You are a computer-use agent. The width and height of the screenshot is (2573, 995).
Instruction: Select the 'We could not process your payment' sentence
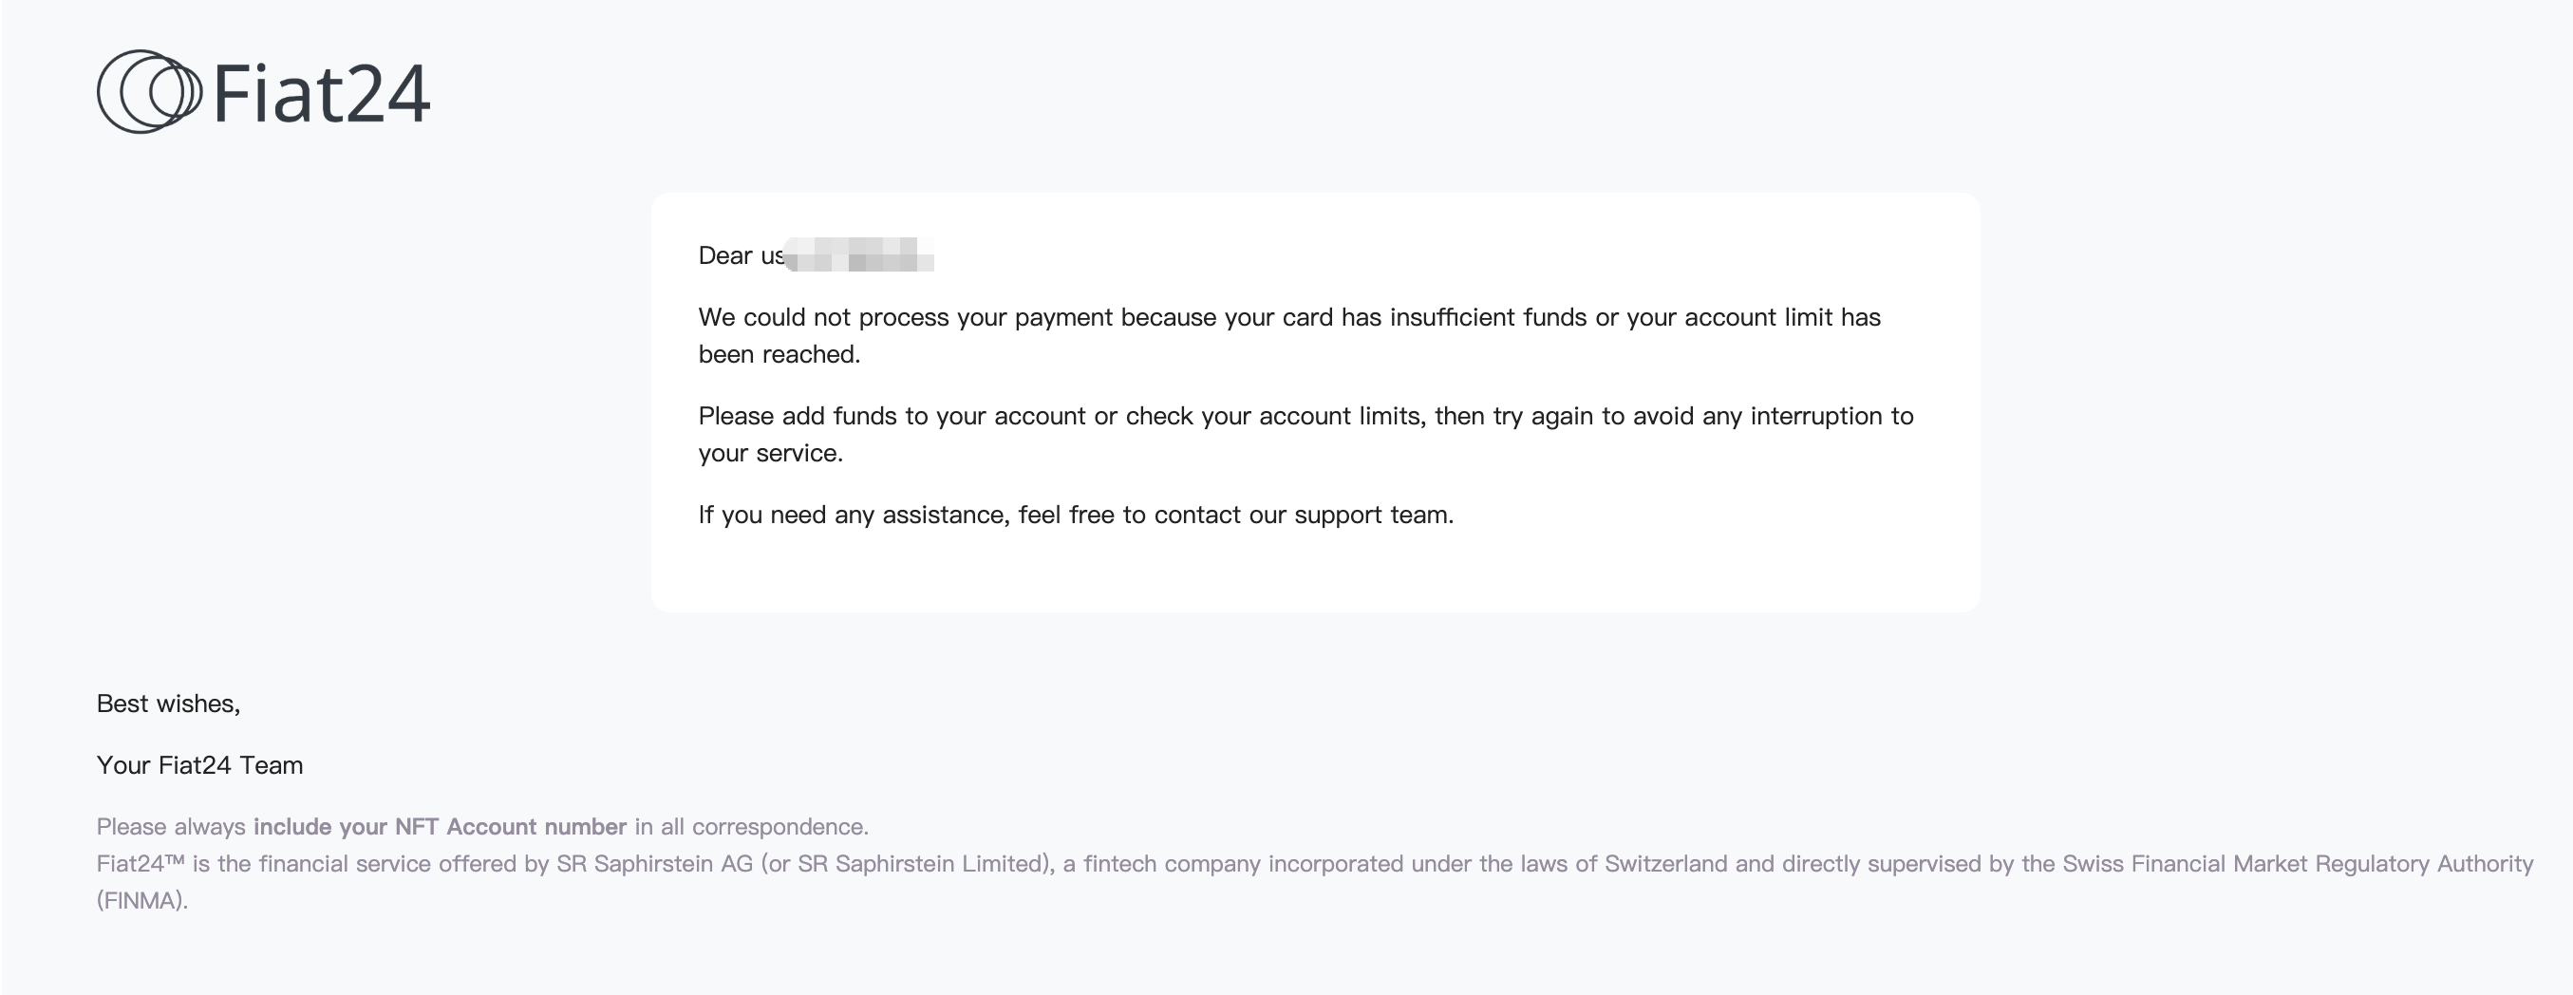[x=1289, y=336]
